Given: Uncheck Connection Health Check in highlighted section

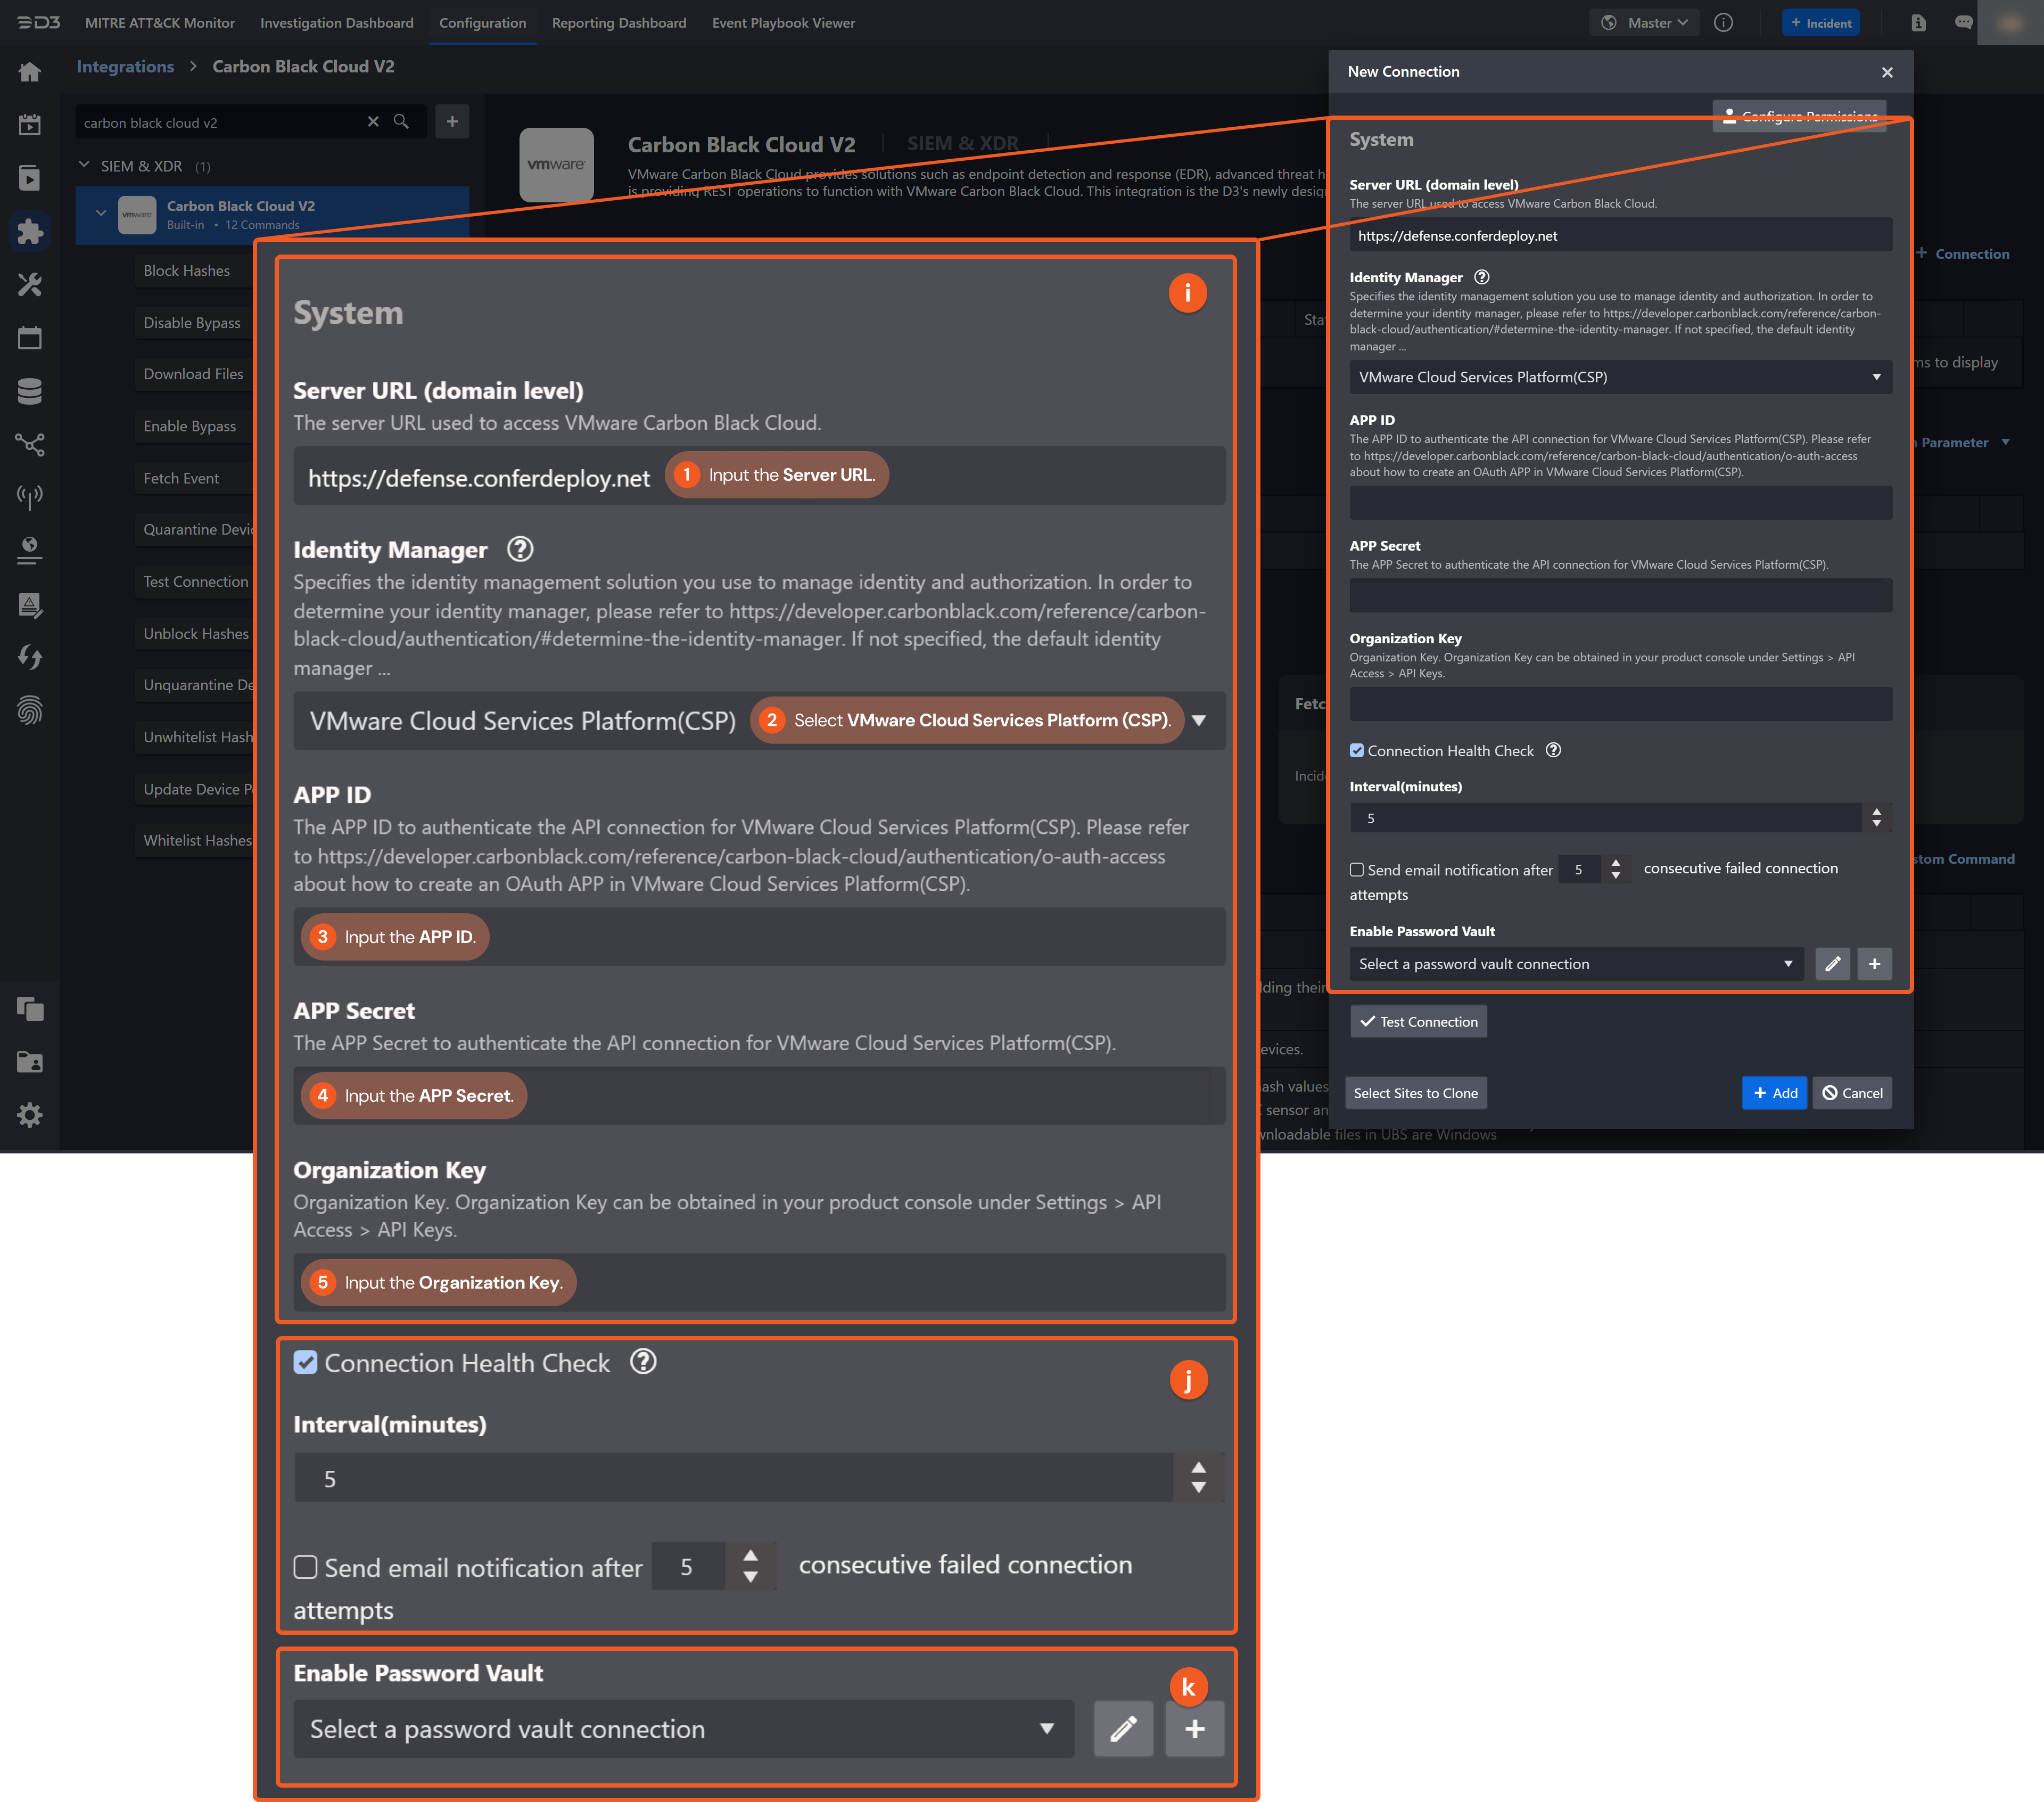Looking at the screenshot, I should [305, 1363].
